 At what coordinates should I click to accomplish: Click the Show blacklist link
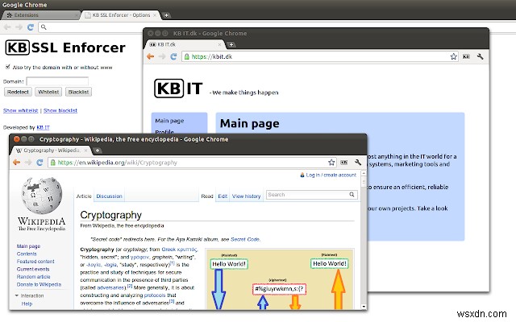click(x=62, y=109)
